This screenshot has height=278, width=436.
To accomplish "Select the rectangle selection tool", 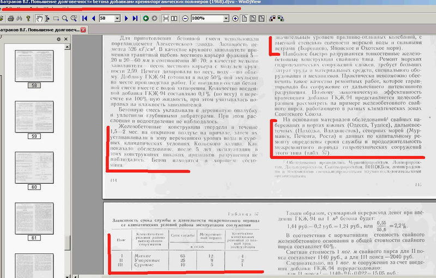I will (56, 19).
